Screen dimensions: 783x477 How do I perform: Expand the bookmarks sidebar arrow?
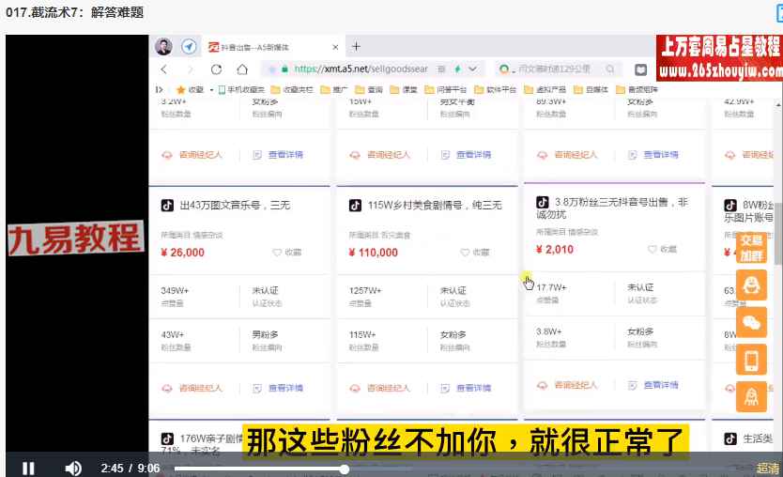pos(160,89)
